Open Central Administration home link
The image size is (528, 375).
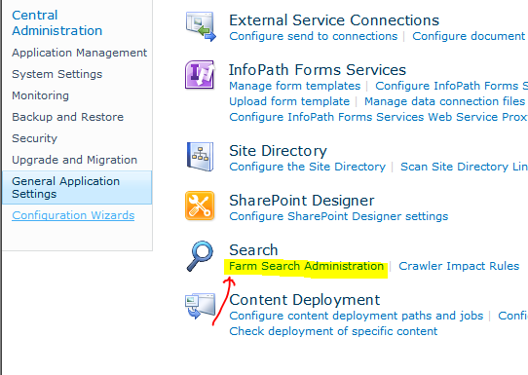57,23
